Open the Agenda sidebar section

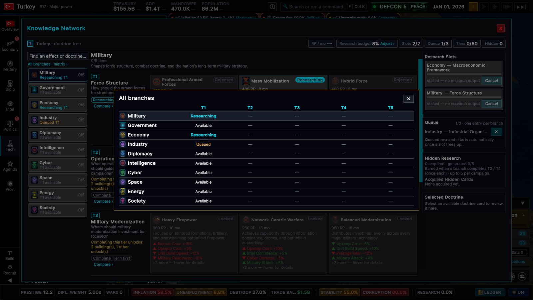[x=10, y=166]
